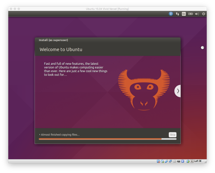
Task: Click the VirtualBox hard disk activity icon
Action: (158, 161)
